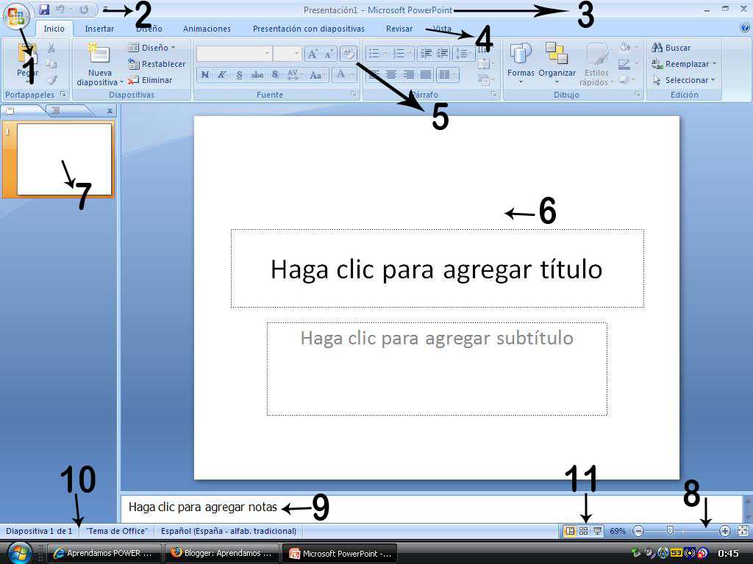Open Aprendamos POWER taskbar window
753x564 pixels.
tap(103, 553)
